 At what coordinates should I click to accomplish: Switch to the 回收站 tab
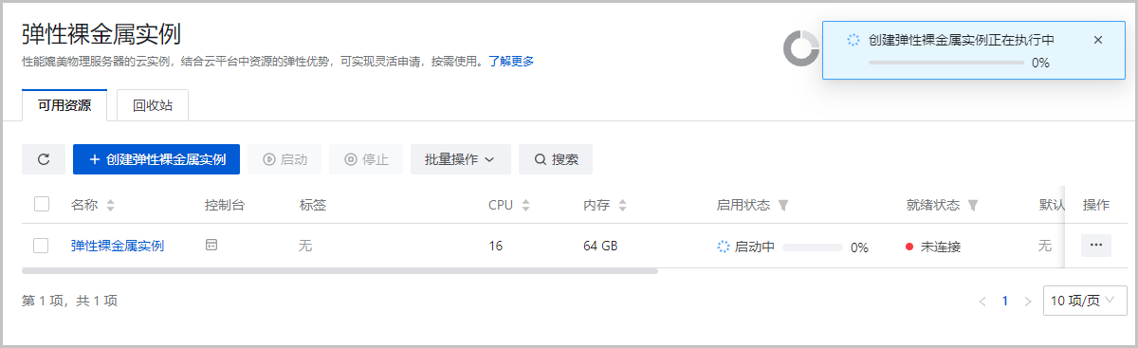tap(153, 105)
